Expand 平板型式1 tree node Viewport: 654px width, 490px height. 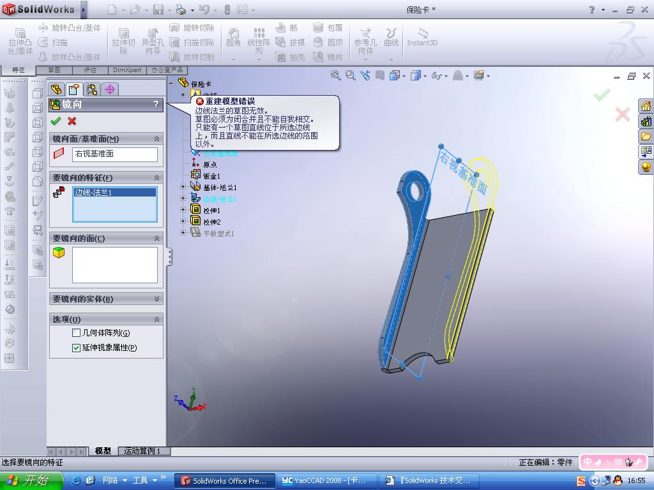tap(183, 232)
